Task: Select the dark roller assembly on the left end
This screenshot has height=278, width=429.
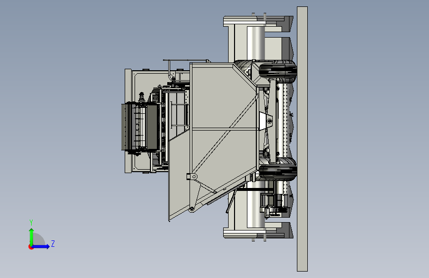Action: 140,127
